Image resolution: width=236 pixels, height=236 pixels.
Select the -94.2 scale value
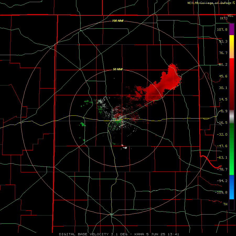222,181
